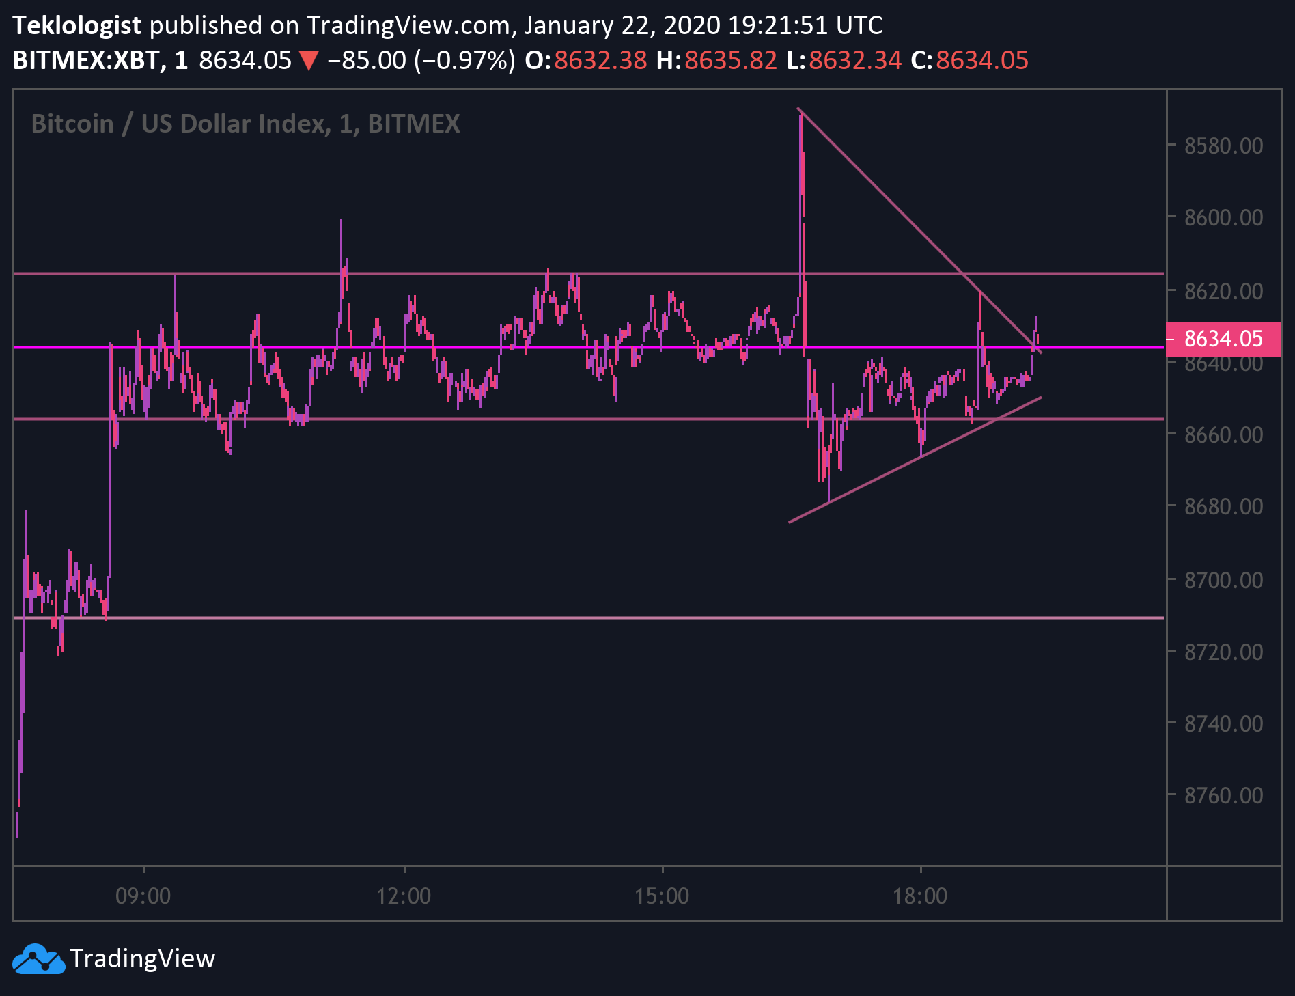Click the 8760.00 price axis label
1295x996 pixels.
click(x=1223, y=795)
